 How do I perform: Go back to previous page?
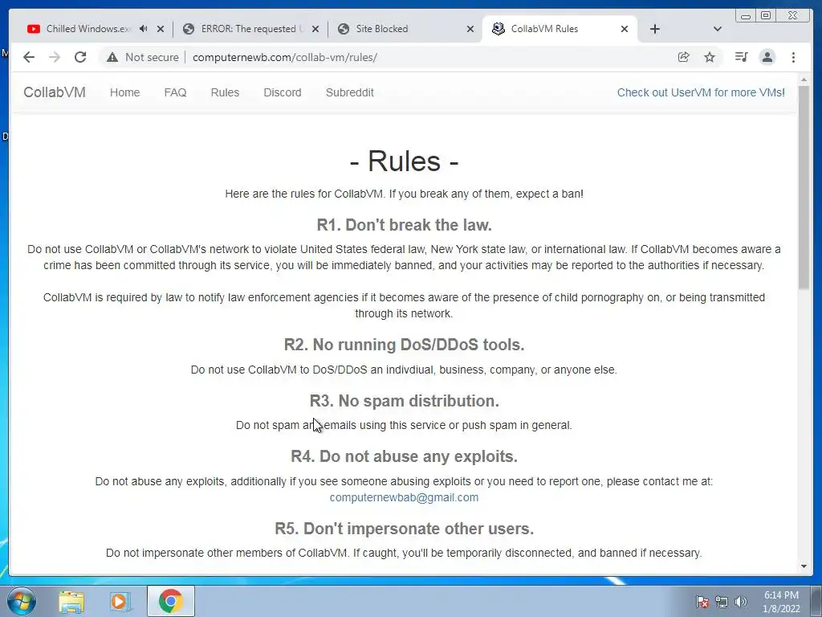(29, 57)
